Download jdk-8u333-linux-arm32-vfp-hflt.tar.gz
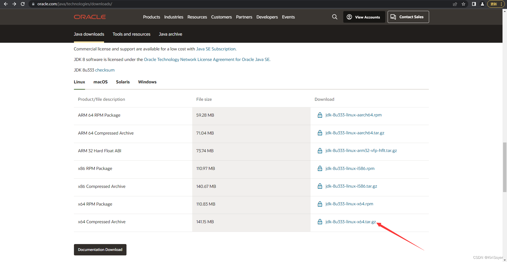Image resolution: width=507 pixels, height=262 pixels. 361,151
